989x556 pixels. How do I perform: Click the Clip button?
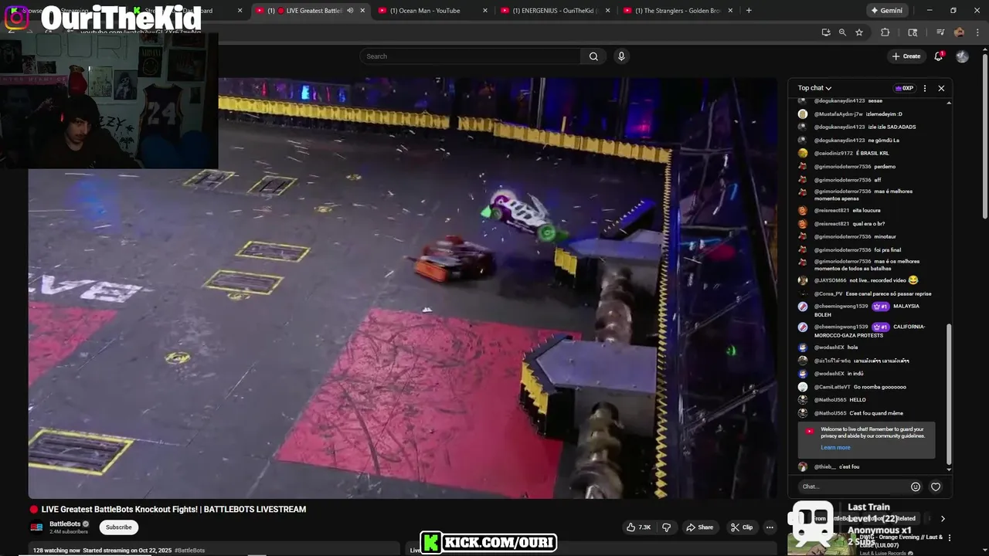click(742, 527)
